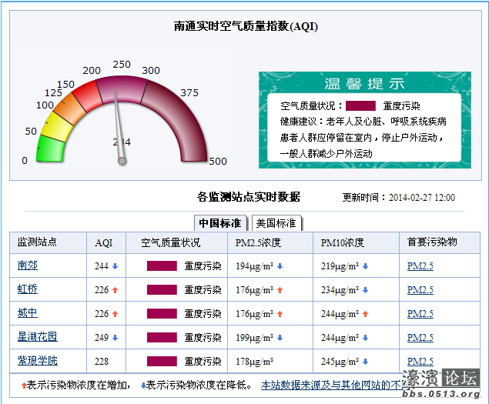The image size is (489, 404).
Task: Click the 178μg/m³ PM2.5 value
Action: 254,362
